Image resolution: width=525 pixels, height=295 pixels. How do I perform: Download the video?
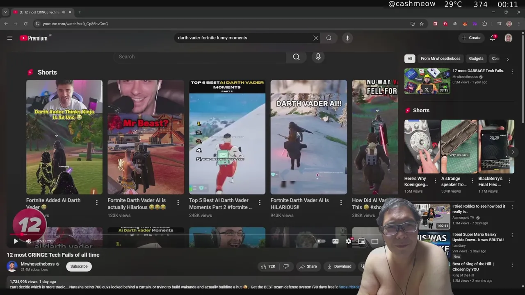pos(339,266)
